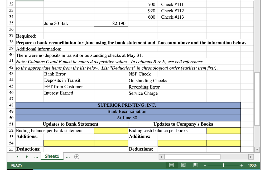Click the 100% zoom level button
The height and width of the screenshot is (170, 270).
click(252, 165)
